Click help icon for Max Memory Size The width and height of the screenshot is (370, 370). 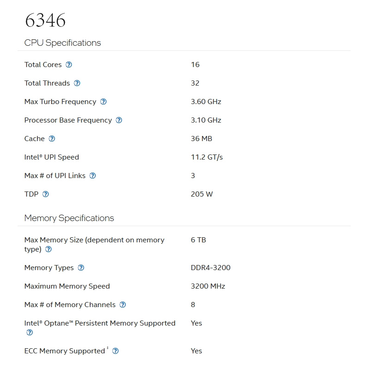pyautogui.click(x=49, y=249)
